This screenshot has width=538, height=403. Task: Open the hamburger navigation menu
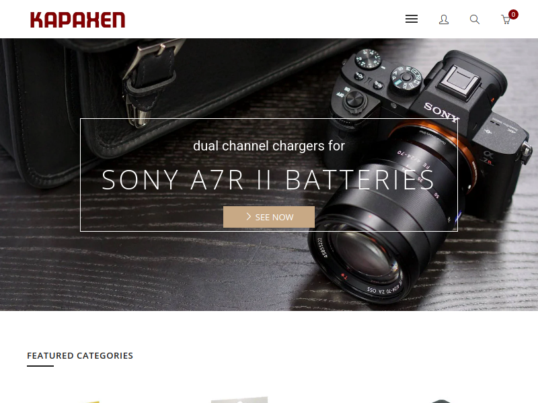pyautogui.click(x=412, y=19)
